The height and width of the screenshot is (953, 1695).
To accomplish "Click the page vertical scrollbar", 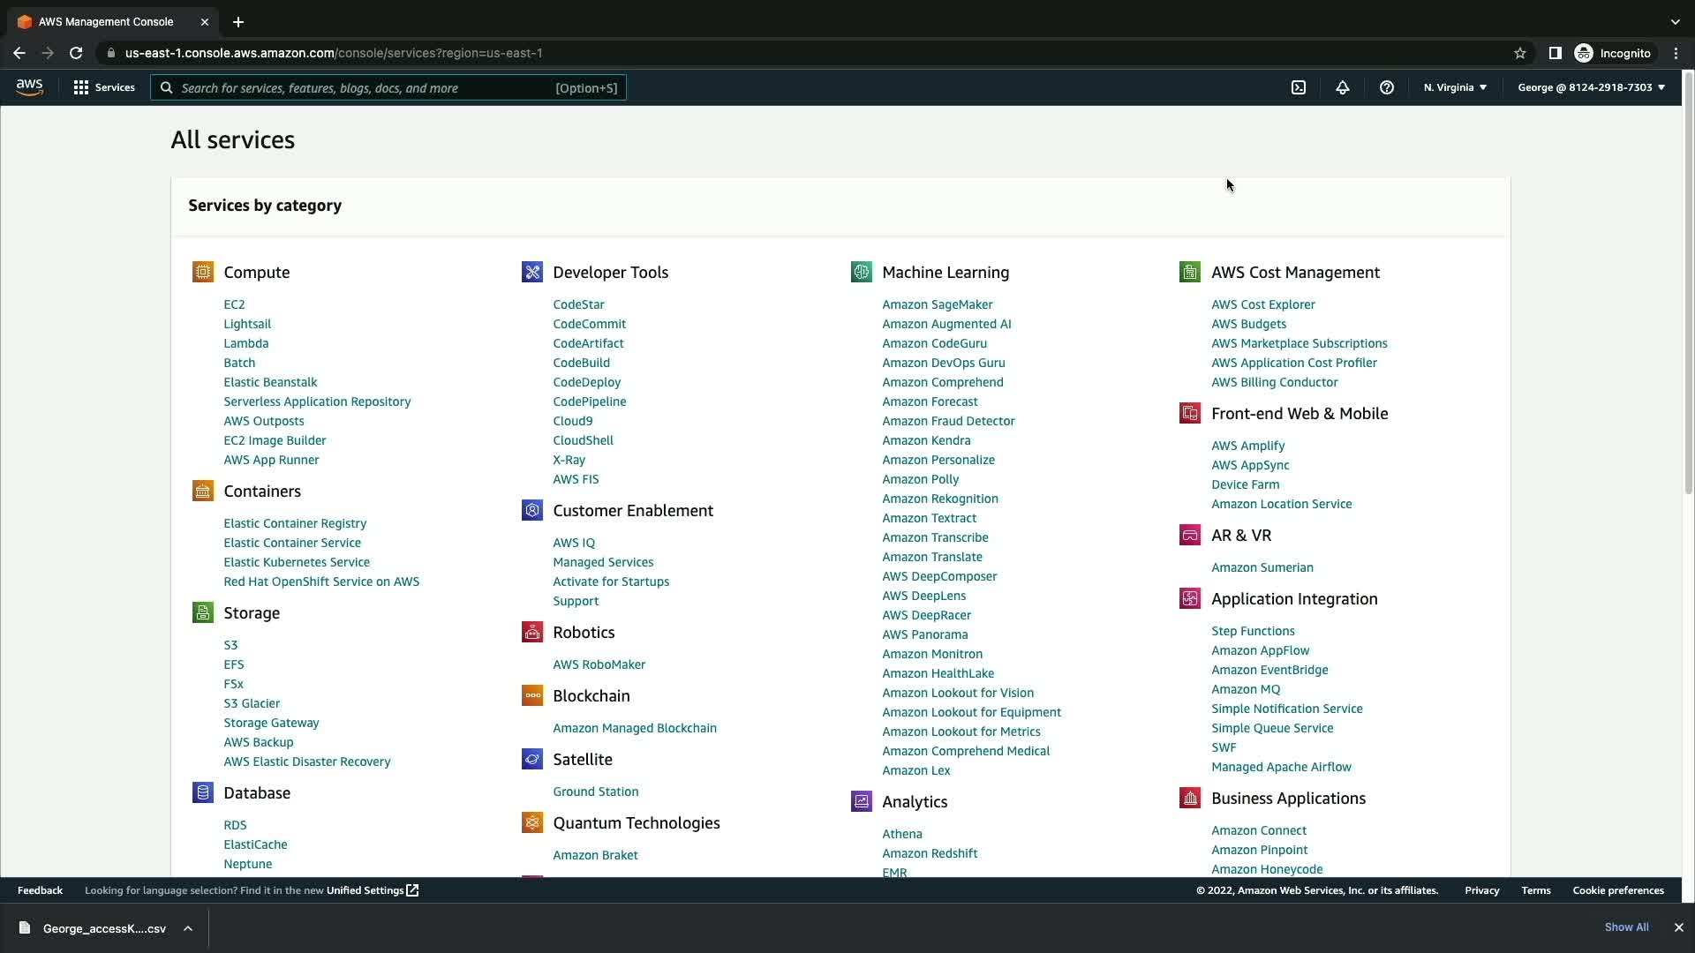I will pos(1688,282).
